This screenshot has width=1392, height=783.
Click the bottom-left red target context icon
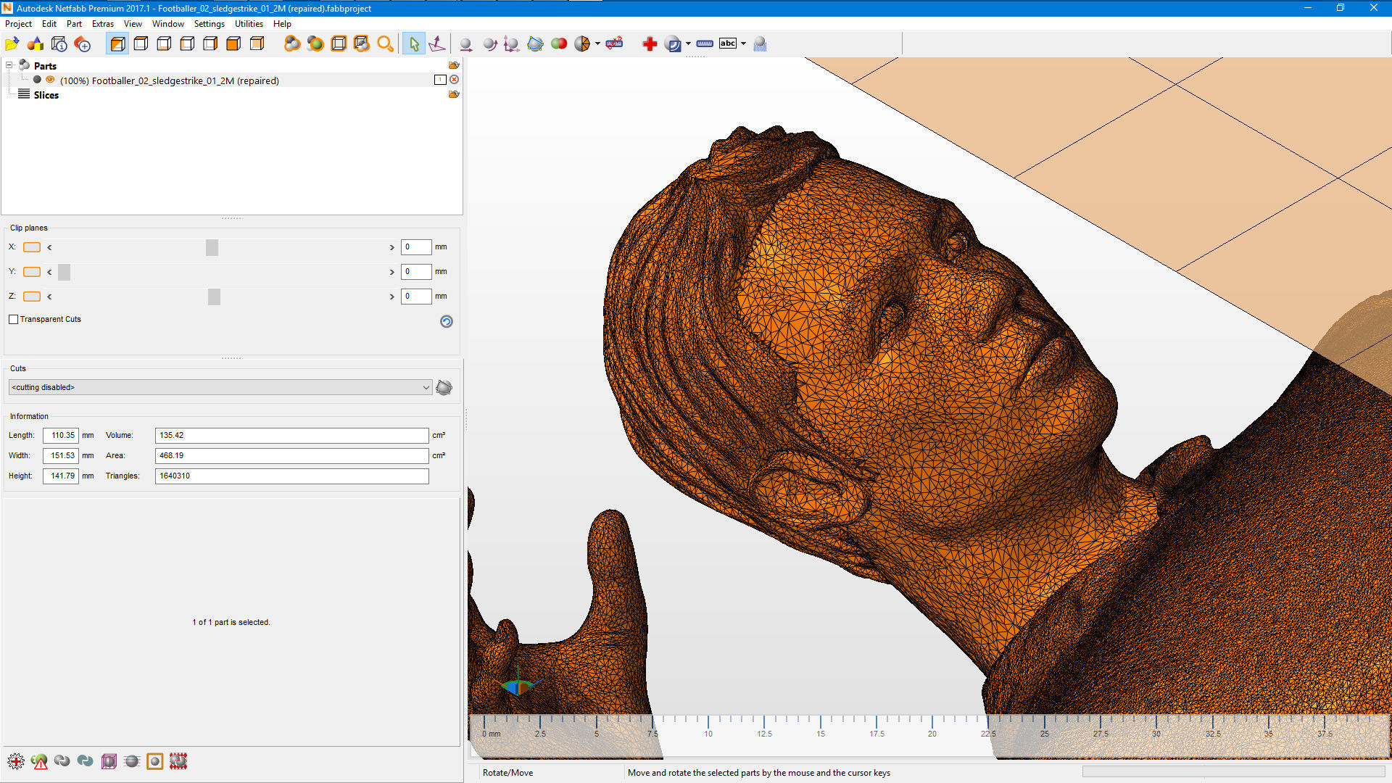16,761
